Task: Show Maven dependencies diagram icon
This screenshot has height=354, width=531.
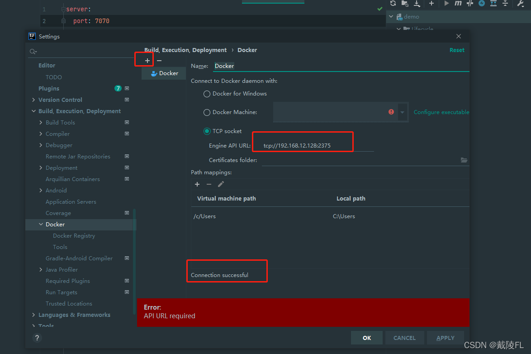Action: tap(493, 3)
